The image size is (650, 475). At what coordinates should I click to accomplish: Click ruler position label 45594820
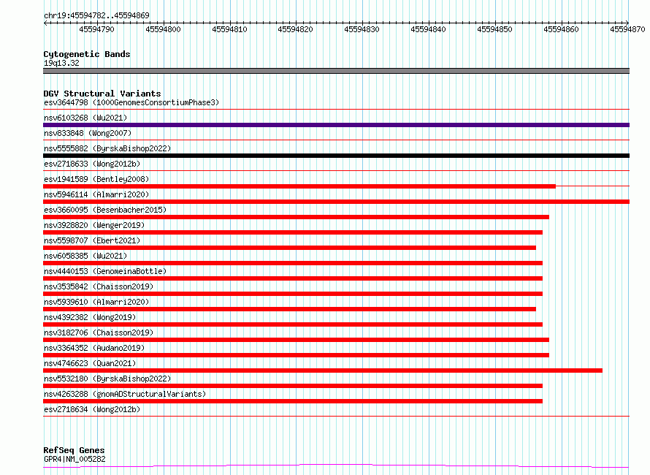(296, 29)
